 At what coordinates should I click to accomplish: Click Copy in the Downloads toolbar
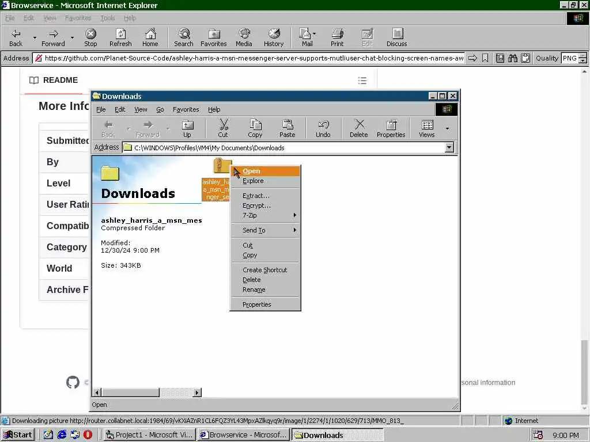(255, 128)
